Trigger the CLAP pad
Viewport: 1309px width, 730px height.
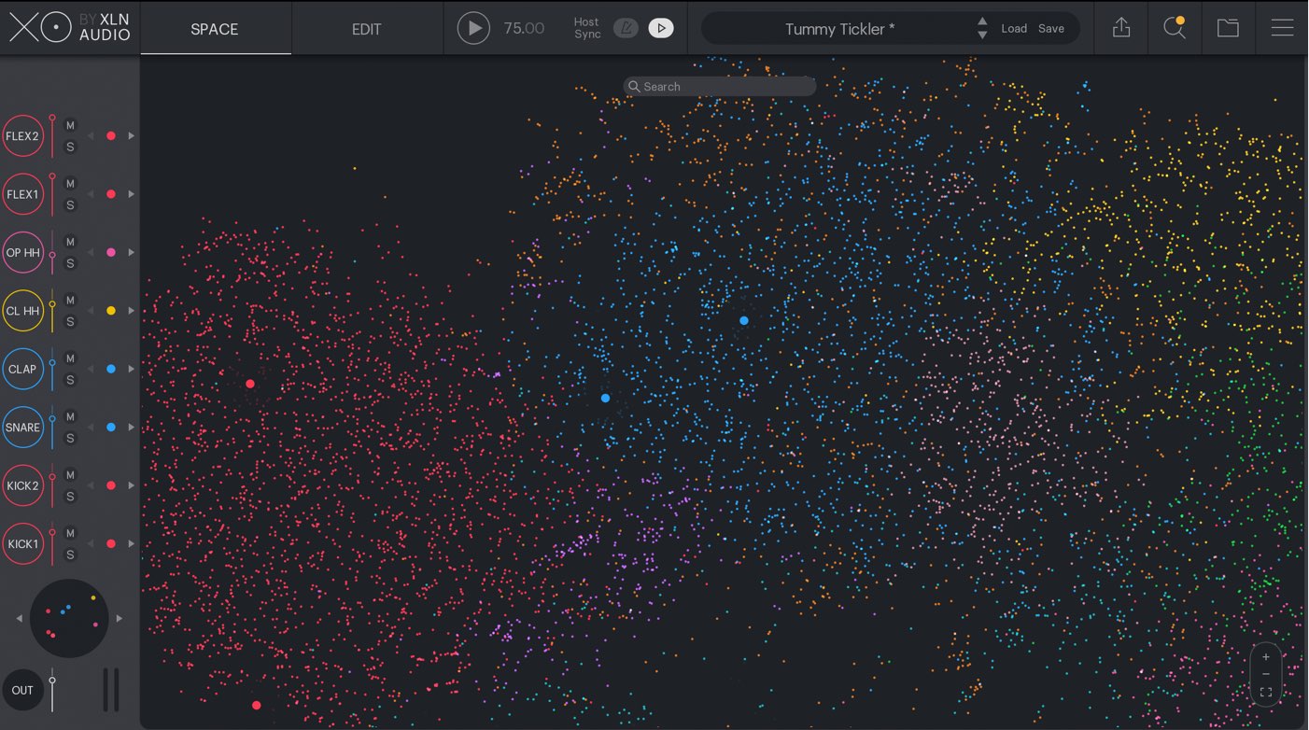22,369
